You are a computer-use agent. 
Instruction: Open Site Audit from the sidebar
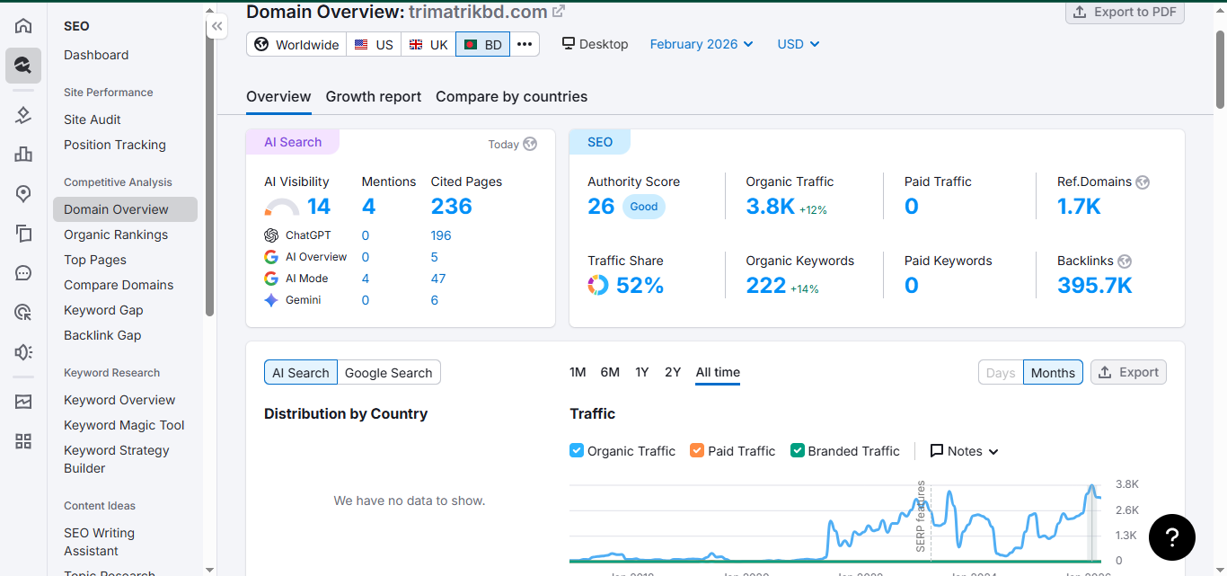[93, 120]
